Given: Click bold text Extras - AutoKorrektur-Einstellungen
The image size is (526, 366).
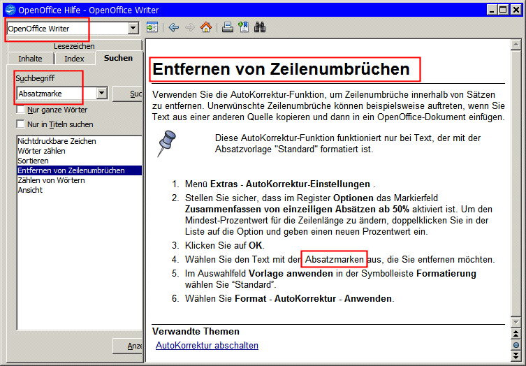Looking at the screenshot, I should 290,184.
